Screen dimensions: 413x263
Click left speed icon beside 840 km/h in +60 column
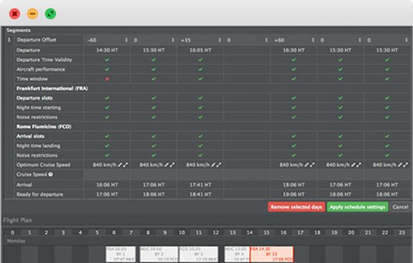point(307,165)
